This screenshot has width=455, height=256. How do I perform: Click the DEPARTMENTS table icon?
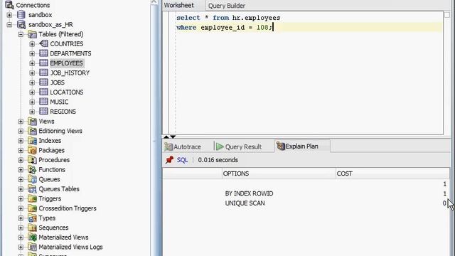coord(43,53)
